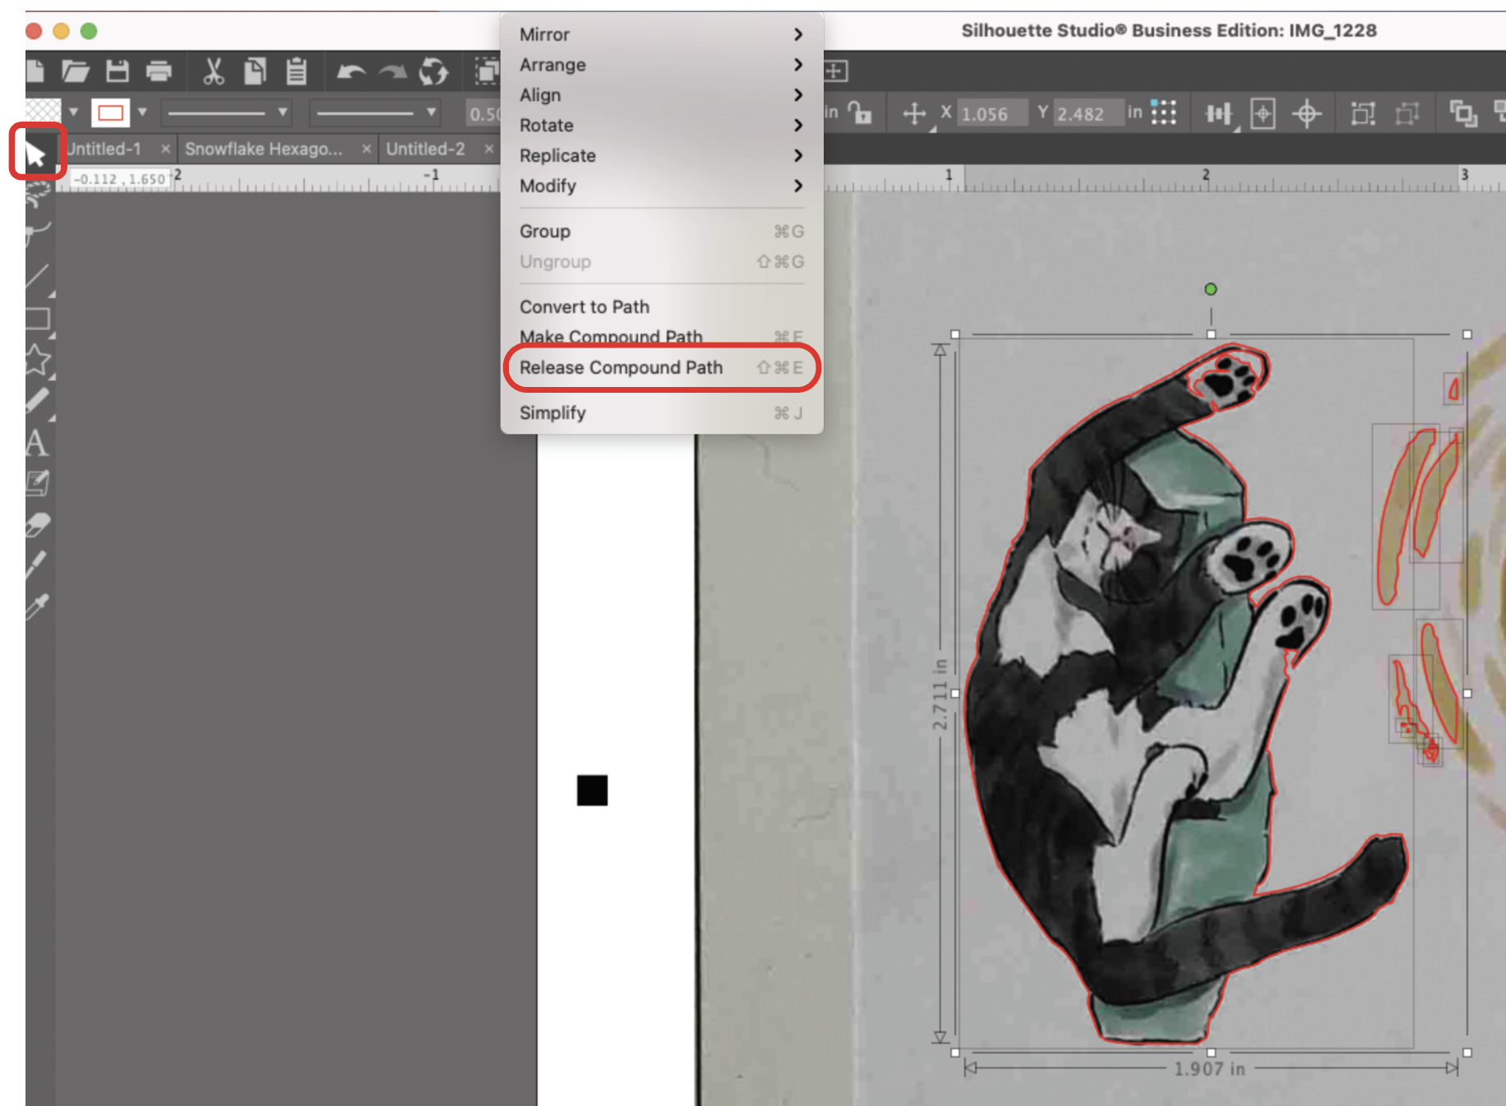Close the Untitled-2 tab
1506x1106 pixels.
pos(489,149)
